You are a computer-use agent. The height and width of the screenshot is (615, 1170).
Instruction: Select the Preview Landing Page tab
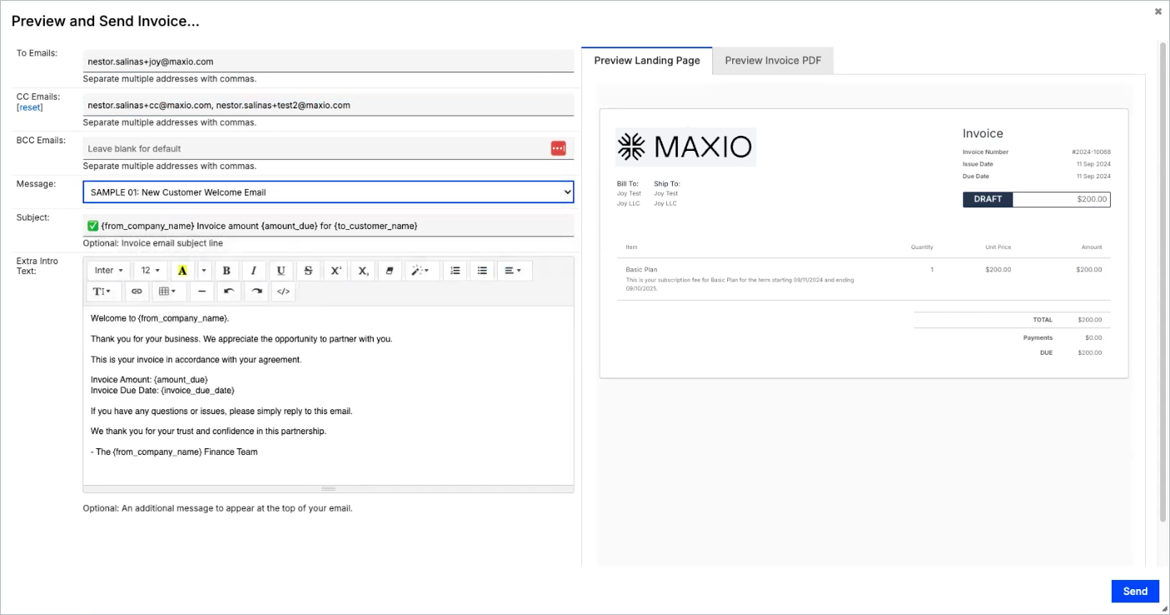[647, 61]
